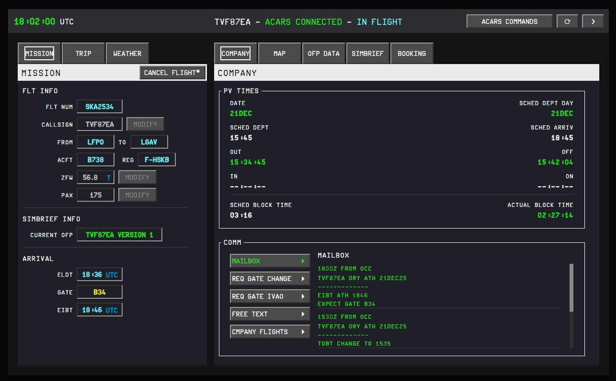Image resolution: width=616 pixels, height=381 pixels.
Task: Click the next arrow icon in top bar
Action: point(593,22)
